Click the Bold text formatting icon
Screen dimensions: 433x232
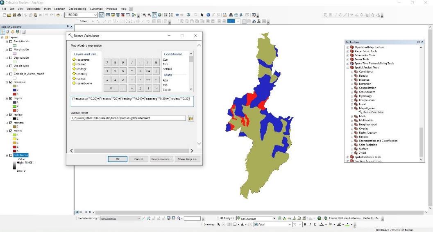pyautogui.click(x=306, y=225)
